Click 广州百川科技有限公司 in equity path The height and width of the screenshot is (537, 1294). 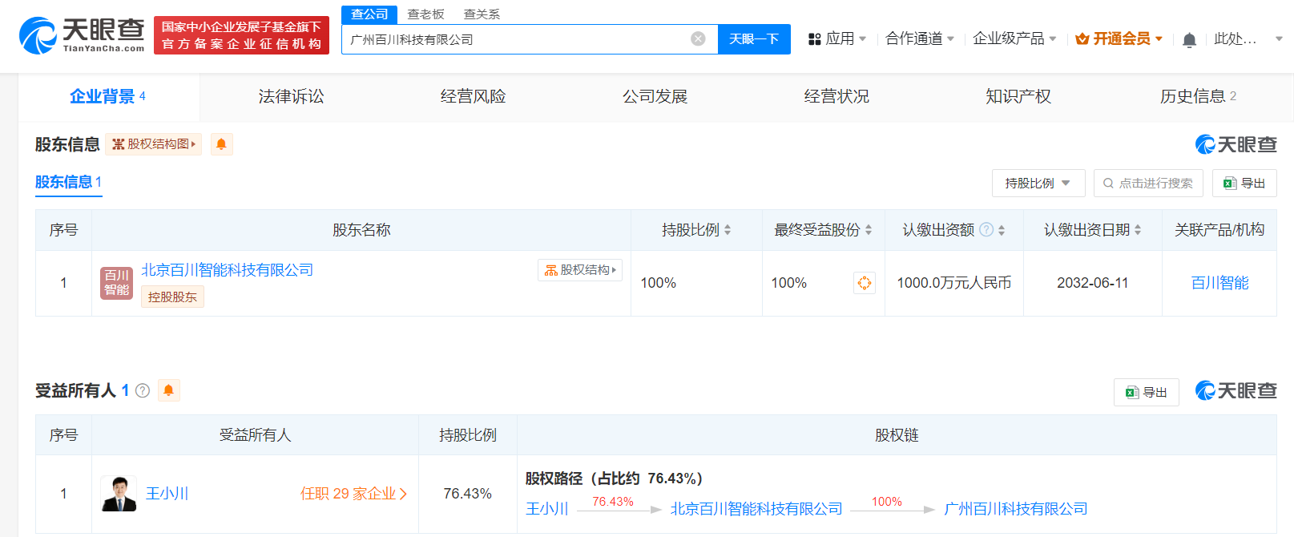pyautogui.click(x=1016, y=509)
